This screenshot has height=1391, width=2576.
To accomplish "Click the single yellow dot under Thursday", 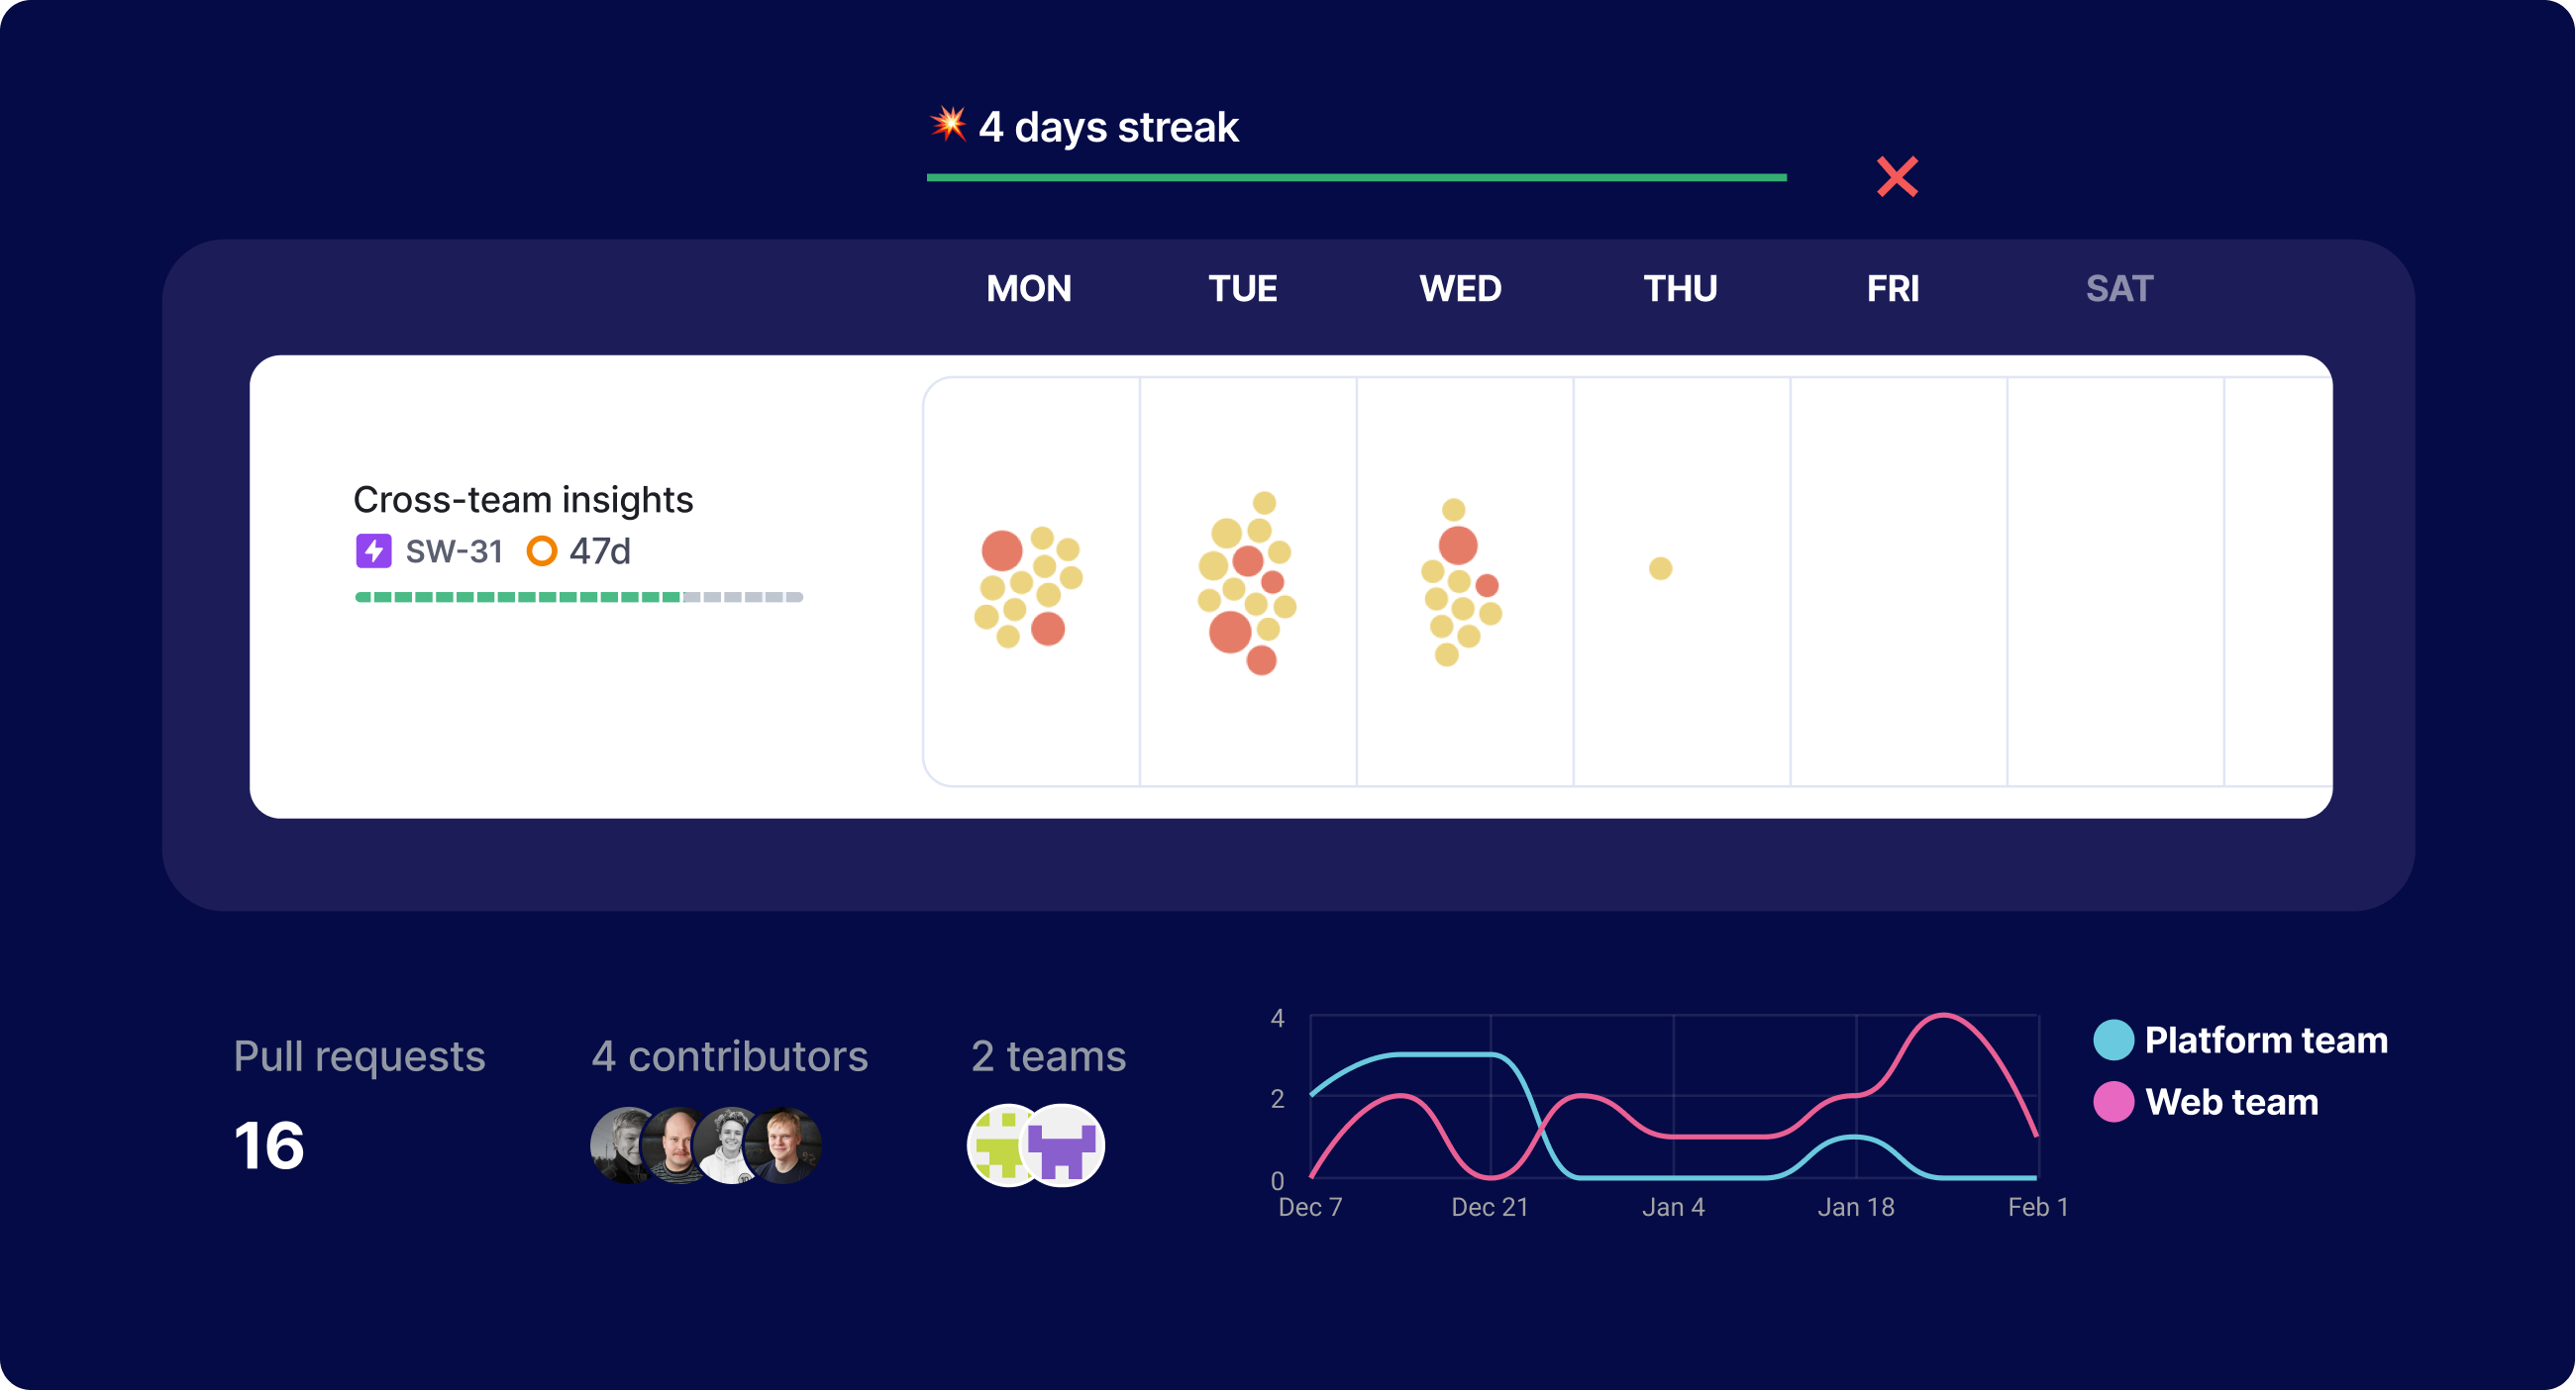I will 1660,569.
